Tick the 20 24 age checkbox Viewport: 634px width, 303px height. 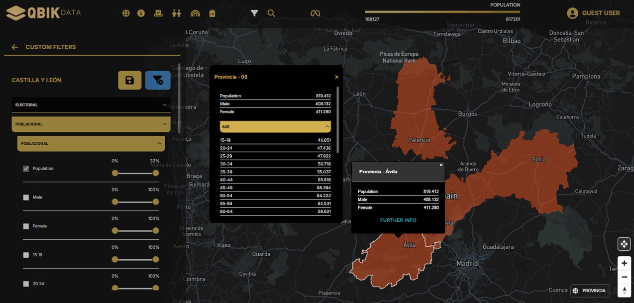(26, 284)
